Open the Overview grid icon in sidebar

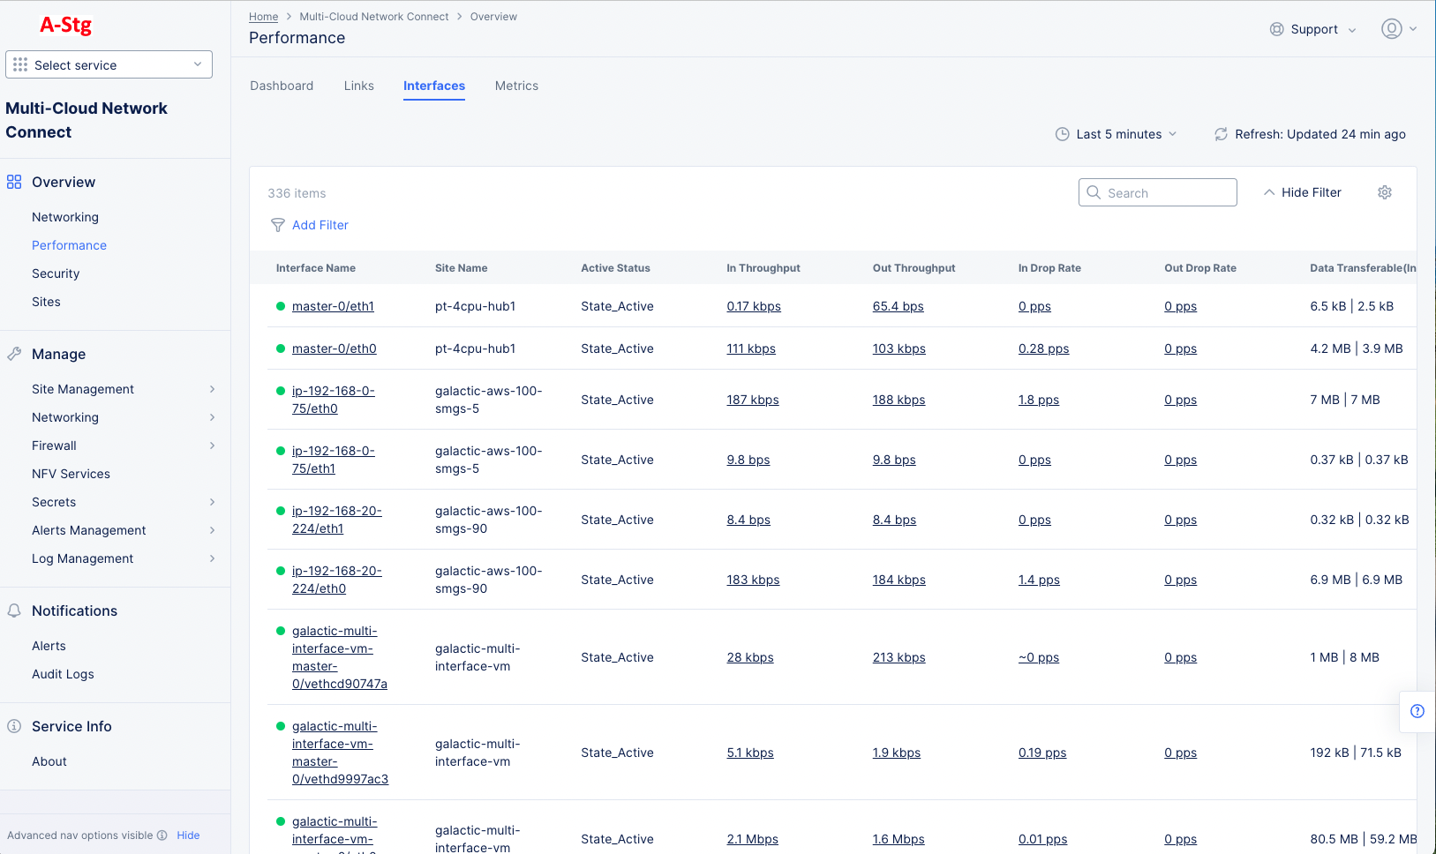(x=13, y=181)
